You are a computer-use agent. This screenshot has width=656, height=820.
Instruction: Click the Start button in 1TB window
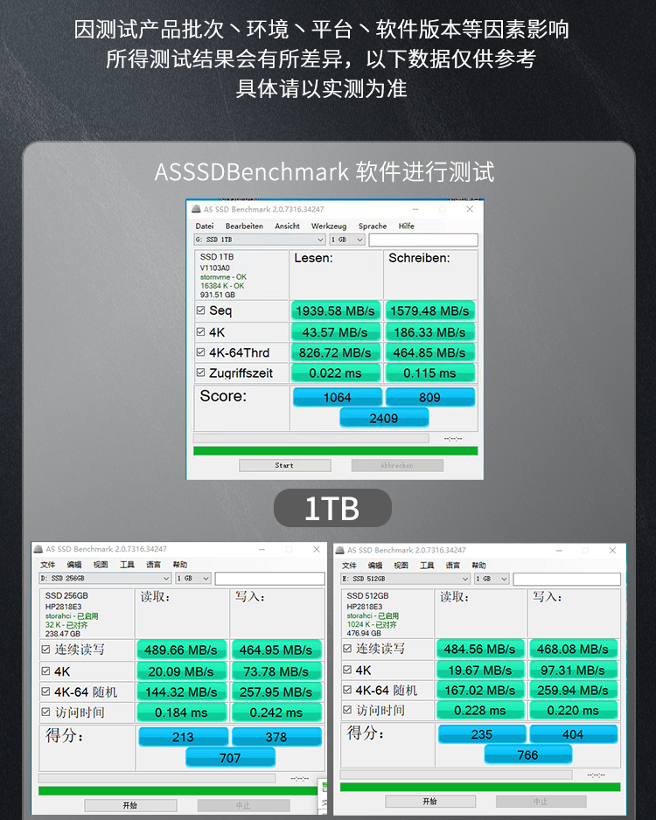[x=285, y=465]
